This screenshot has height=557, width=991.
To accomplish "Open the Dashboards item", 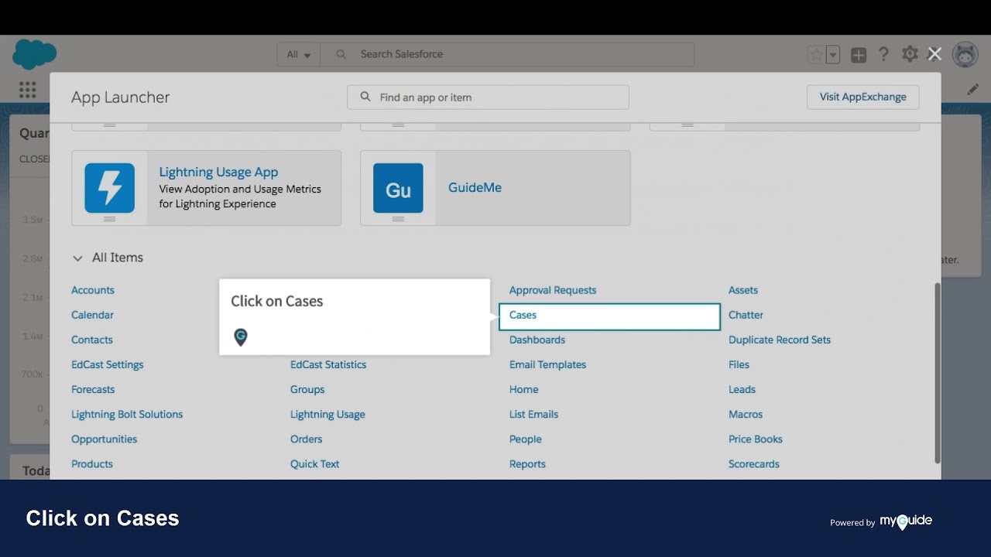I will point(537,340).
